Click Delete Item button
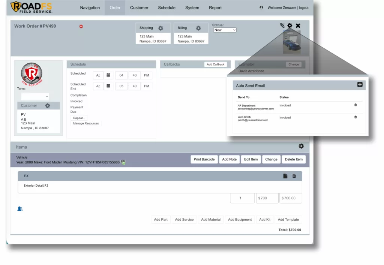 [294, 159]
